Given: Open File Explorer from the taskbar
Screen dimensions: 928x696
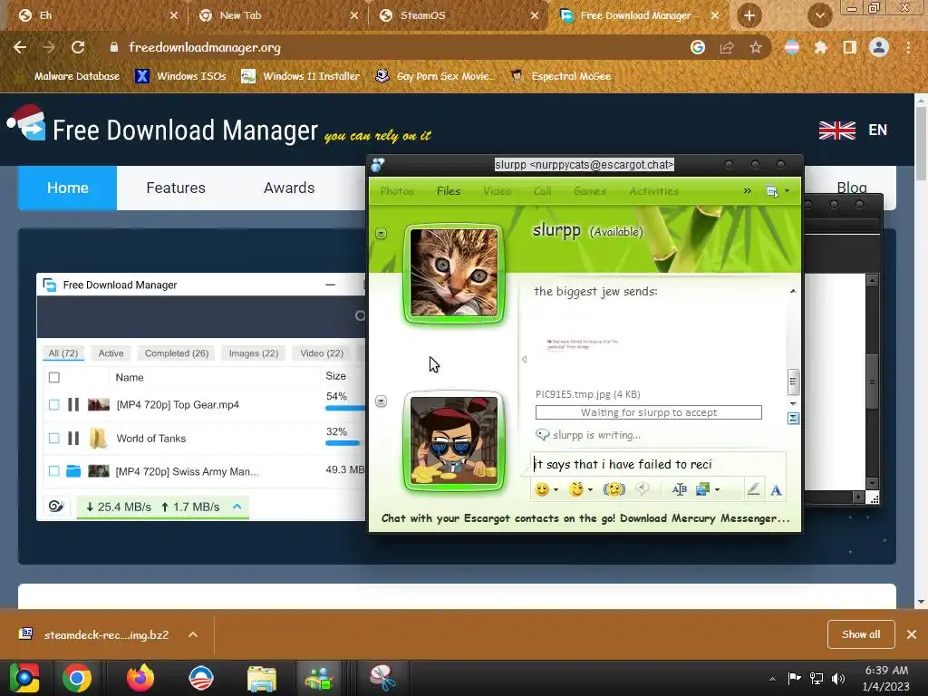Looking at the screenshot, I should 262,678.
